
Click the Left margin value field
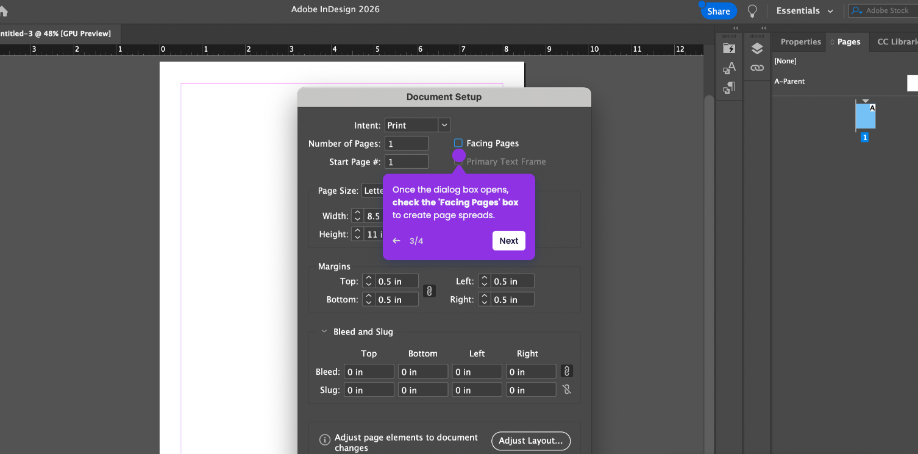click(x=513, y=281)
